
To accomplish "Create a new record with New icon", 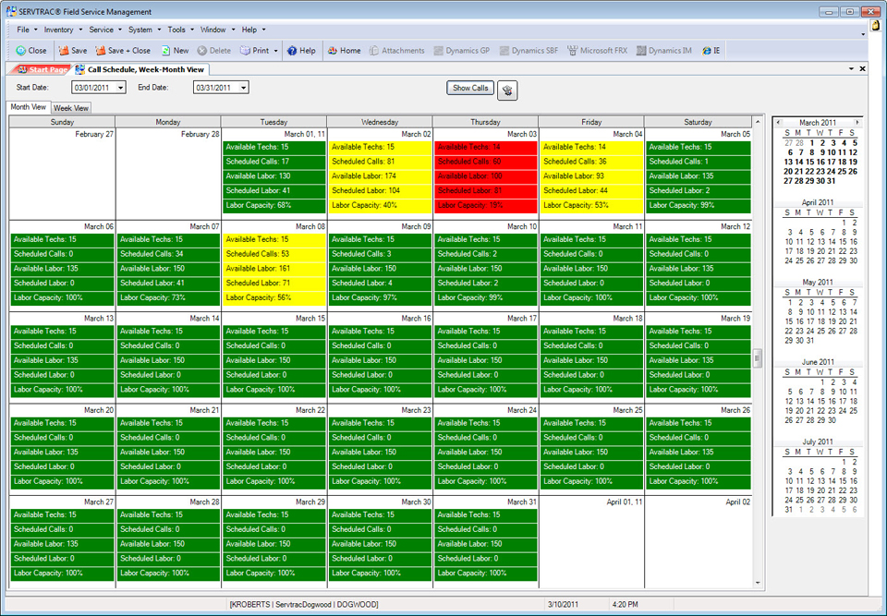I will [166, 51].
